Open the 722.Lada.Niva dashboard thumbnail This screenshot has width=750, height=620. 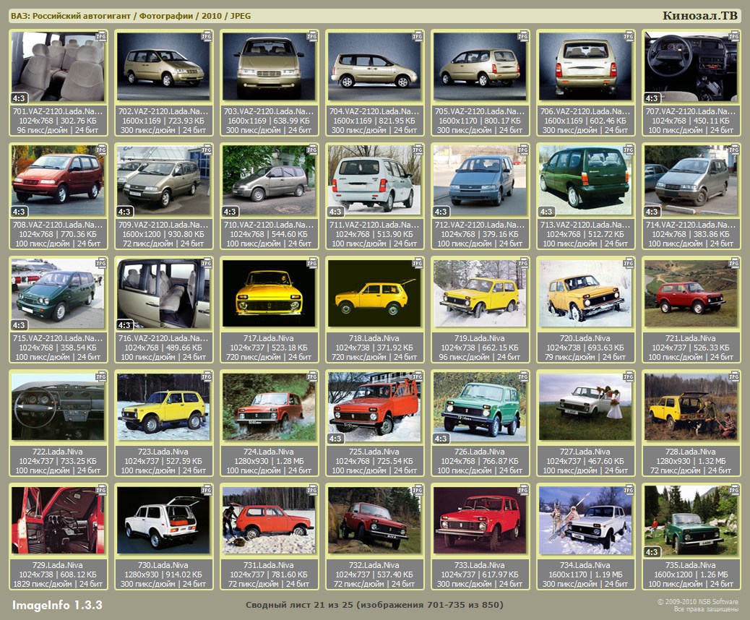coord(58,406)
